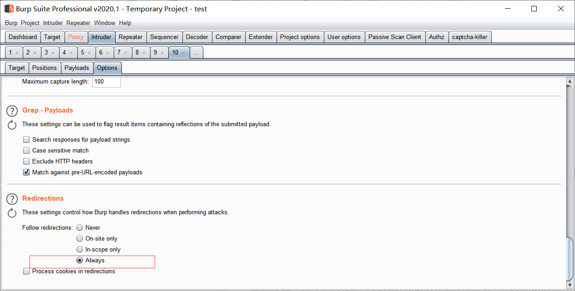Open the Project options tab
The width and height of the screenshot is (575, 291).
pos(300,37)
